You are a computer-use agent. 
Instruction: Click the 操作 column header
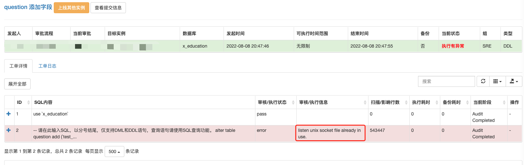[x=514, y=102]
